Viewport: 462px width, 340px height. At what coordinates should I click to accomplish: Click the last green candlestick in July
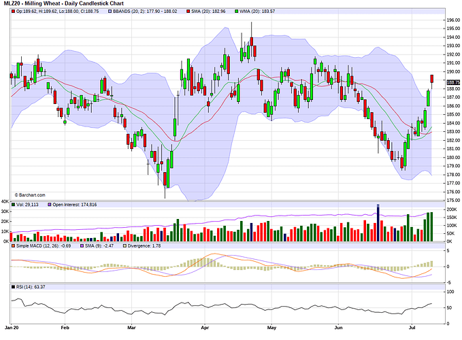429,98
